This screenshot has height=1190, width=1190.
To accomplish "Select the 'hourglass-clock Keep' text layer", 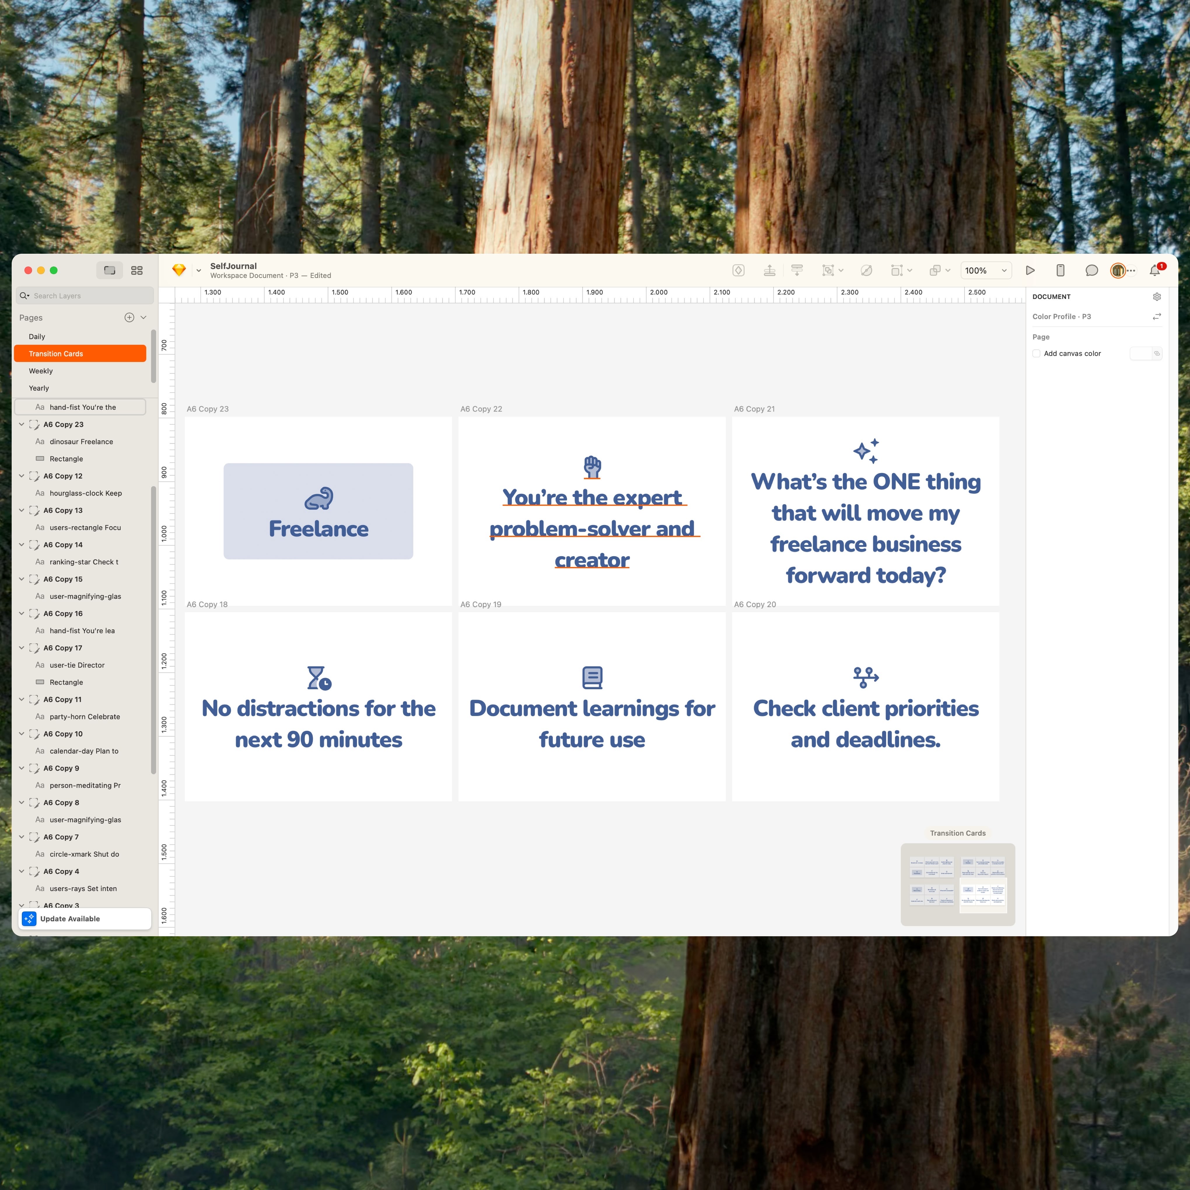I will pyautogui.click(x=80, y=494).
